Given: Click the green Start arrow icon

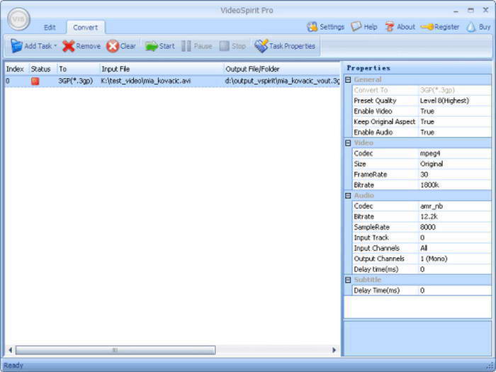Looking at the screenshot, I should pyautogui.click(x=151, y=46).
